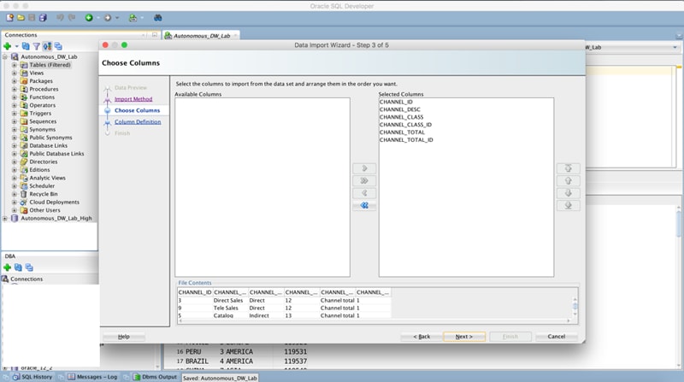The image size is (684, 382).
Task: Go to Column Definition wizard step
Action: (x=138, y=121)
